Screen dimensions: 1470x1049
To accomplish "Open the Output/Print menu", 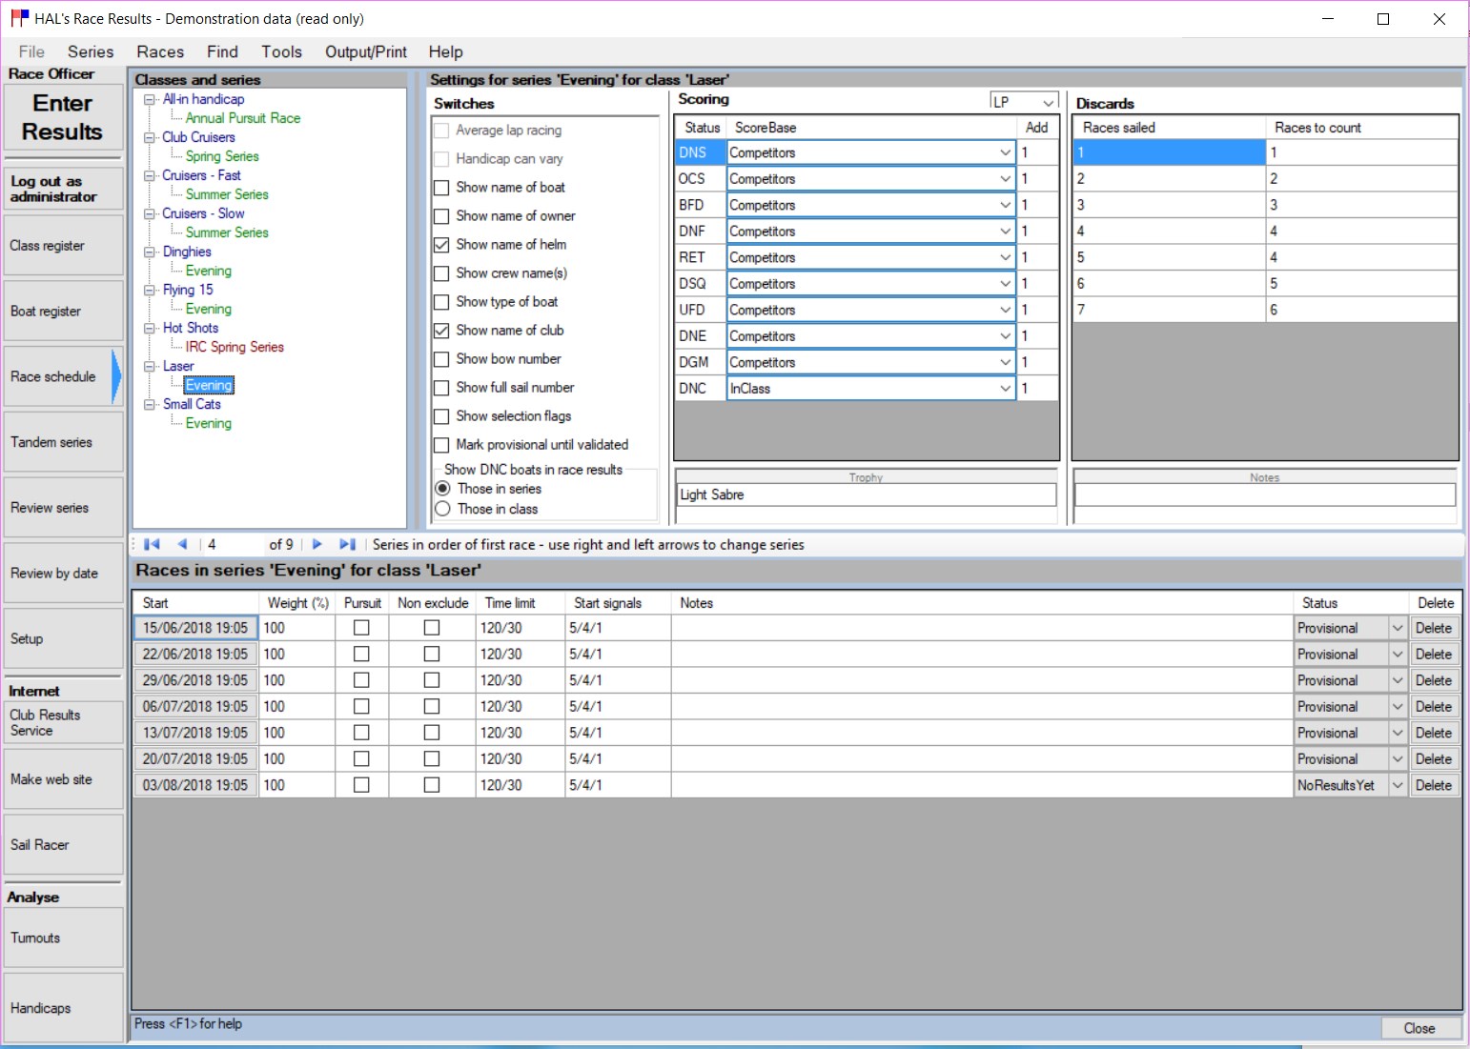I will click(366, 51).
